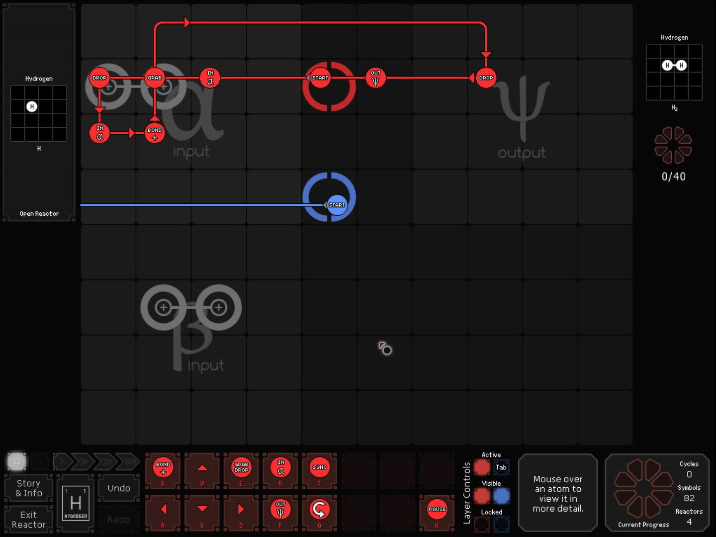Select the Bond+ instruction in the palette
This screenshot has width=716, height=537.
point(163,468)
